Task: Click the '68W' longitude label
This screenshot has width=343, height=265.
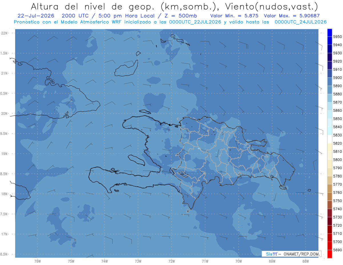Action: pos(305,261)
